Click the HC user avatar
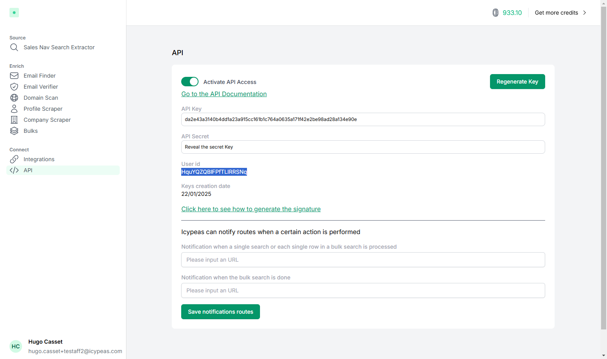This screenshot has height=359, width=607. [16, 346]
